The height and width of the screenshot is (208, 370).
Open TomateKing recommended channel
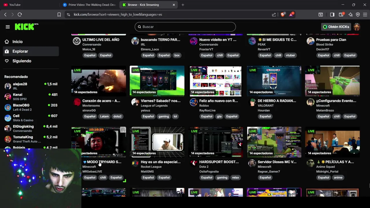point(31,139)
